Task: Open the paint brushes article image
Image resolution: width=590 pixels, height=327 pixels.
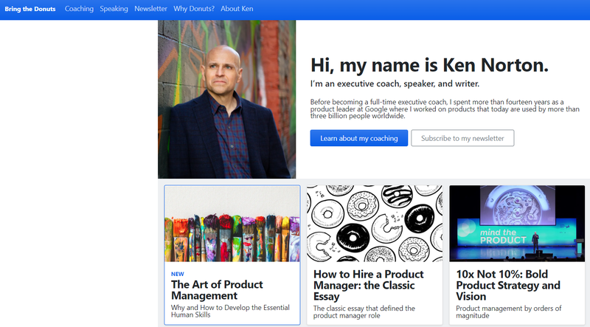Action: pos(232,223)
